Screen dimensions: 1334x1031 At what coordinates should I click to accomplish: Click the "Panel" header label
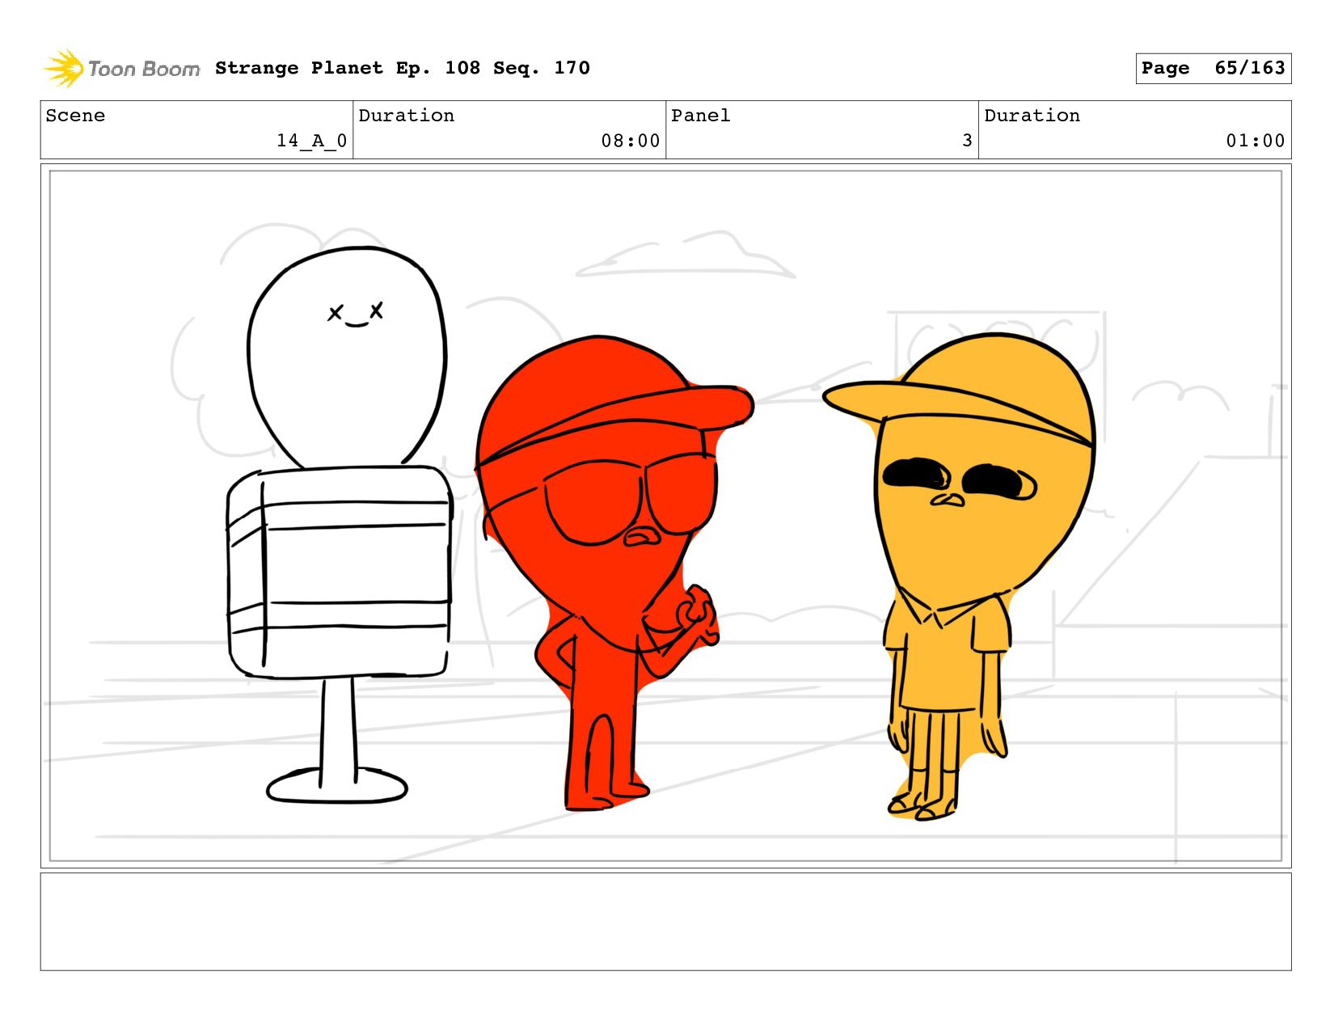click(701, 116)
